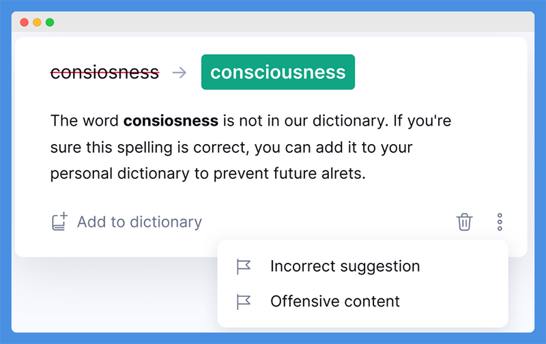Open the three-dot more options menu
The width and height of the screenshot is (546, 344).
(500, 222)
